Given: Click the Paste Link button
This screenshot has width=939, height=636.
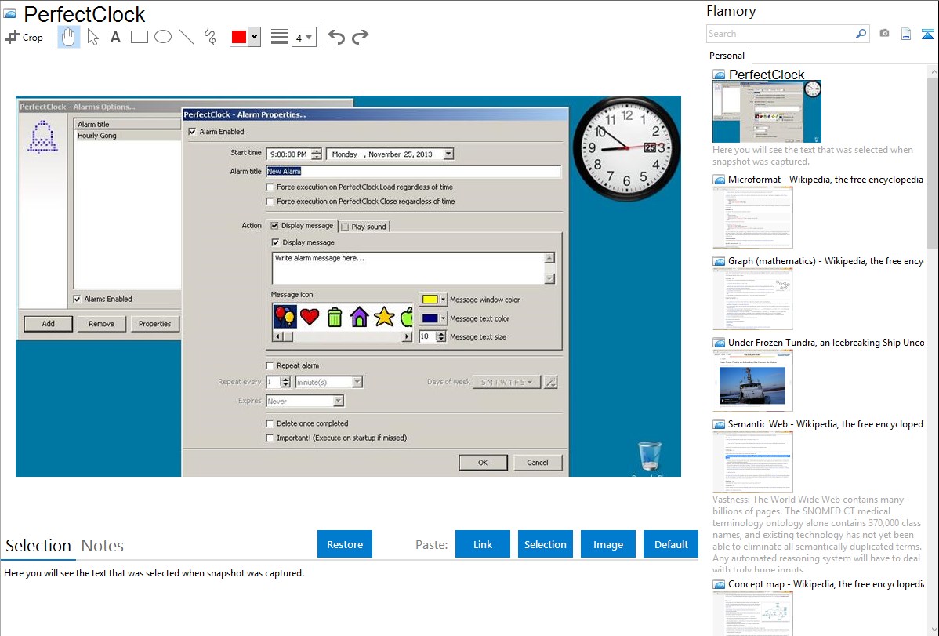Looking at the screenshot, I should (483, 544).
